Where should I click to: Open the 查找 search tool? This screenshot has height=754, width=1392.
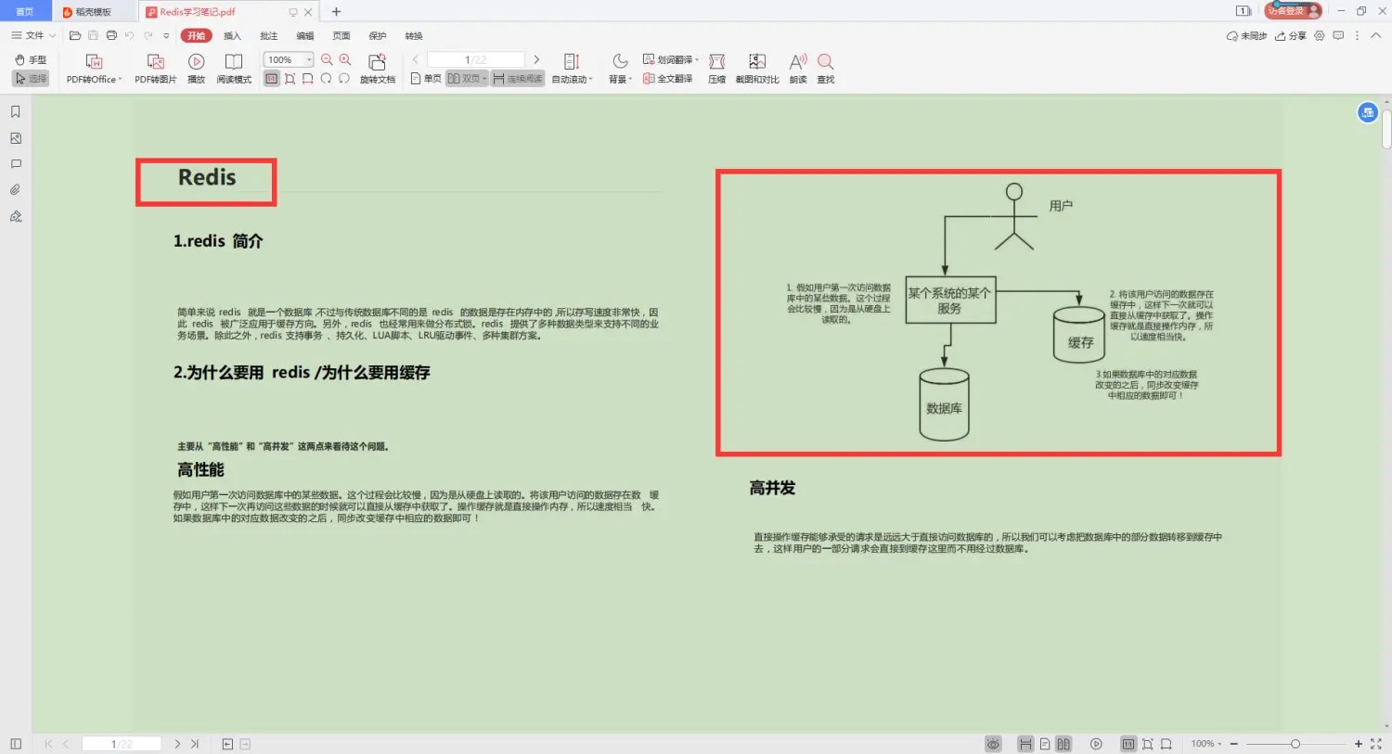(826, 69)
